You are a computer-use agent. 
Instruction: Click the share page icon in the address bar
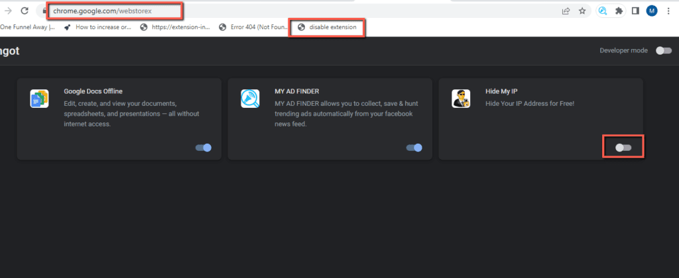coord(566,11)
